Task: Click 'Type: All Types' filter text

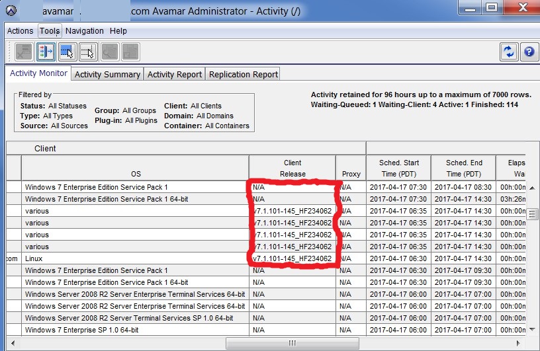Action: 46,116
